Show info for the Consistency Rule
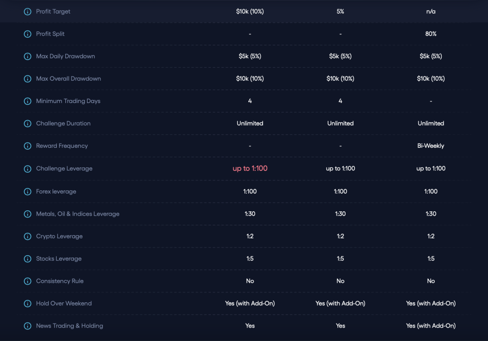Image resolution: width=488 pixels, height=341 pixels. (x=28, y=281)
